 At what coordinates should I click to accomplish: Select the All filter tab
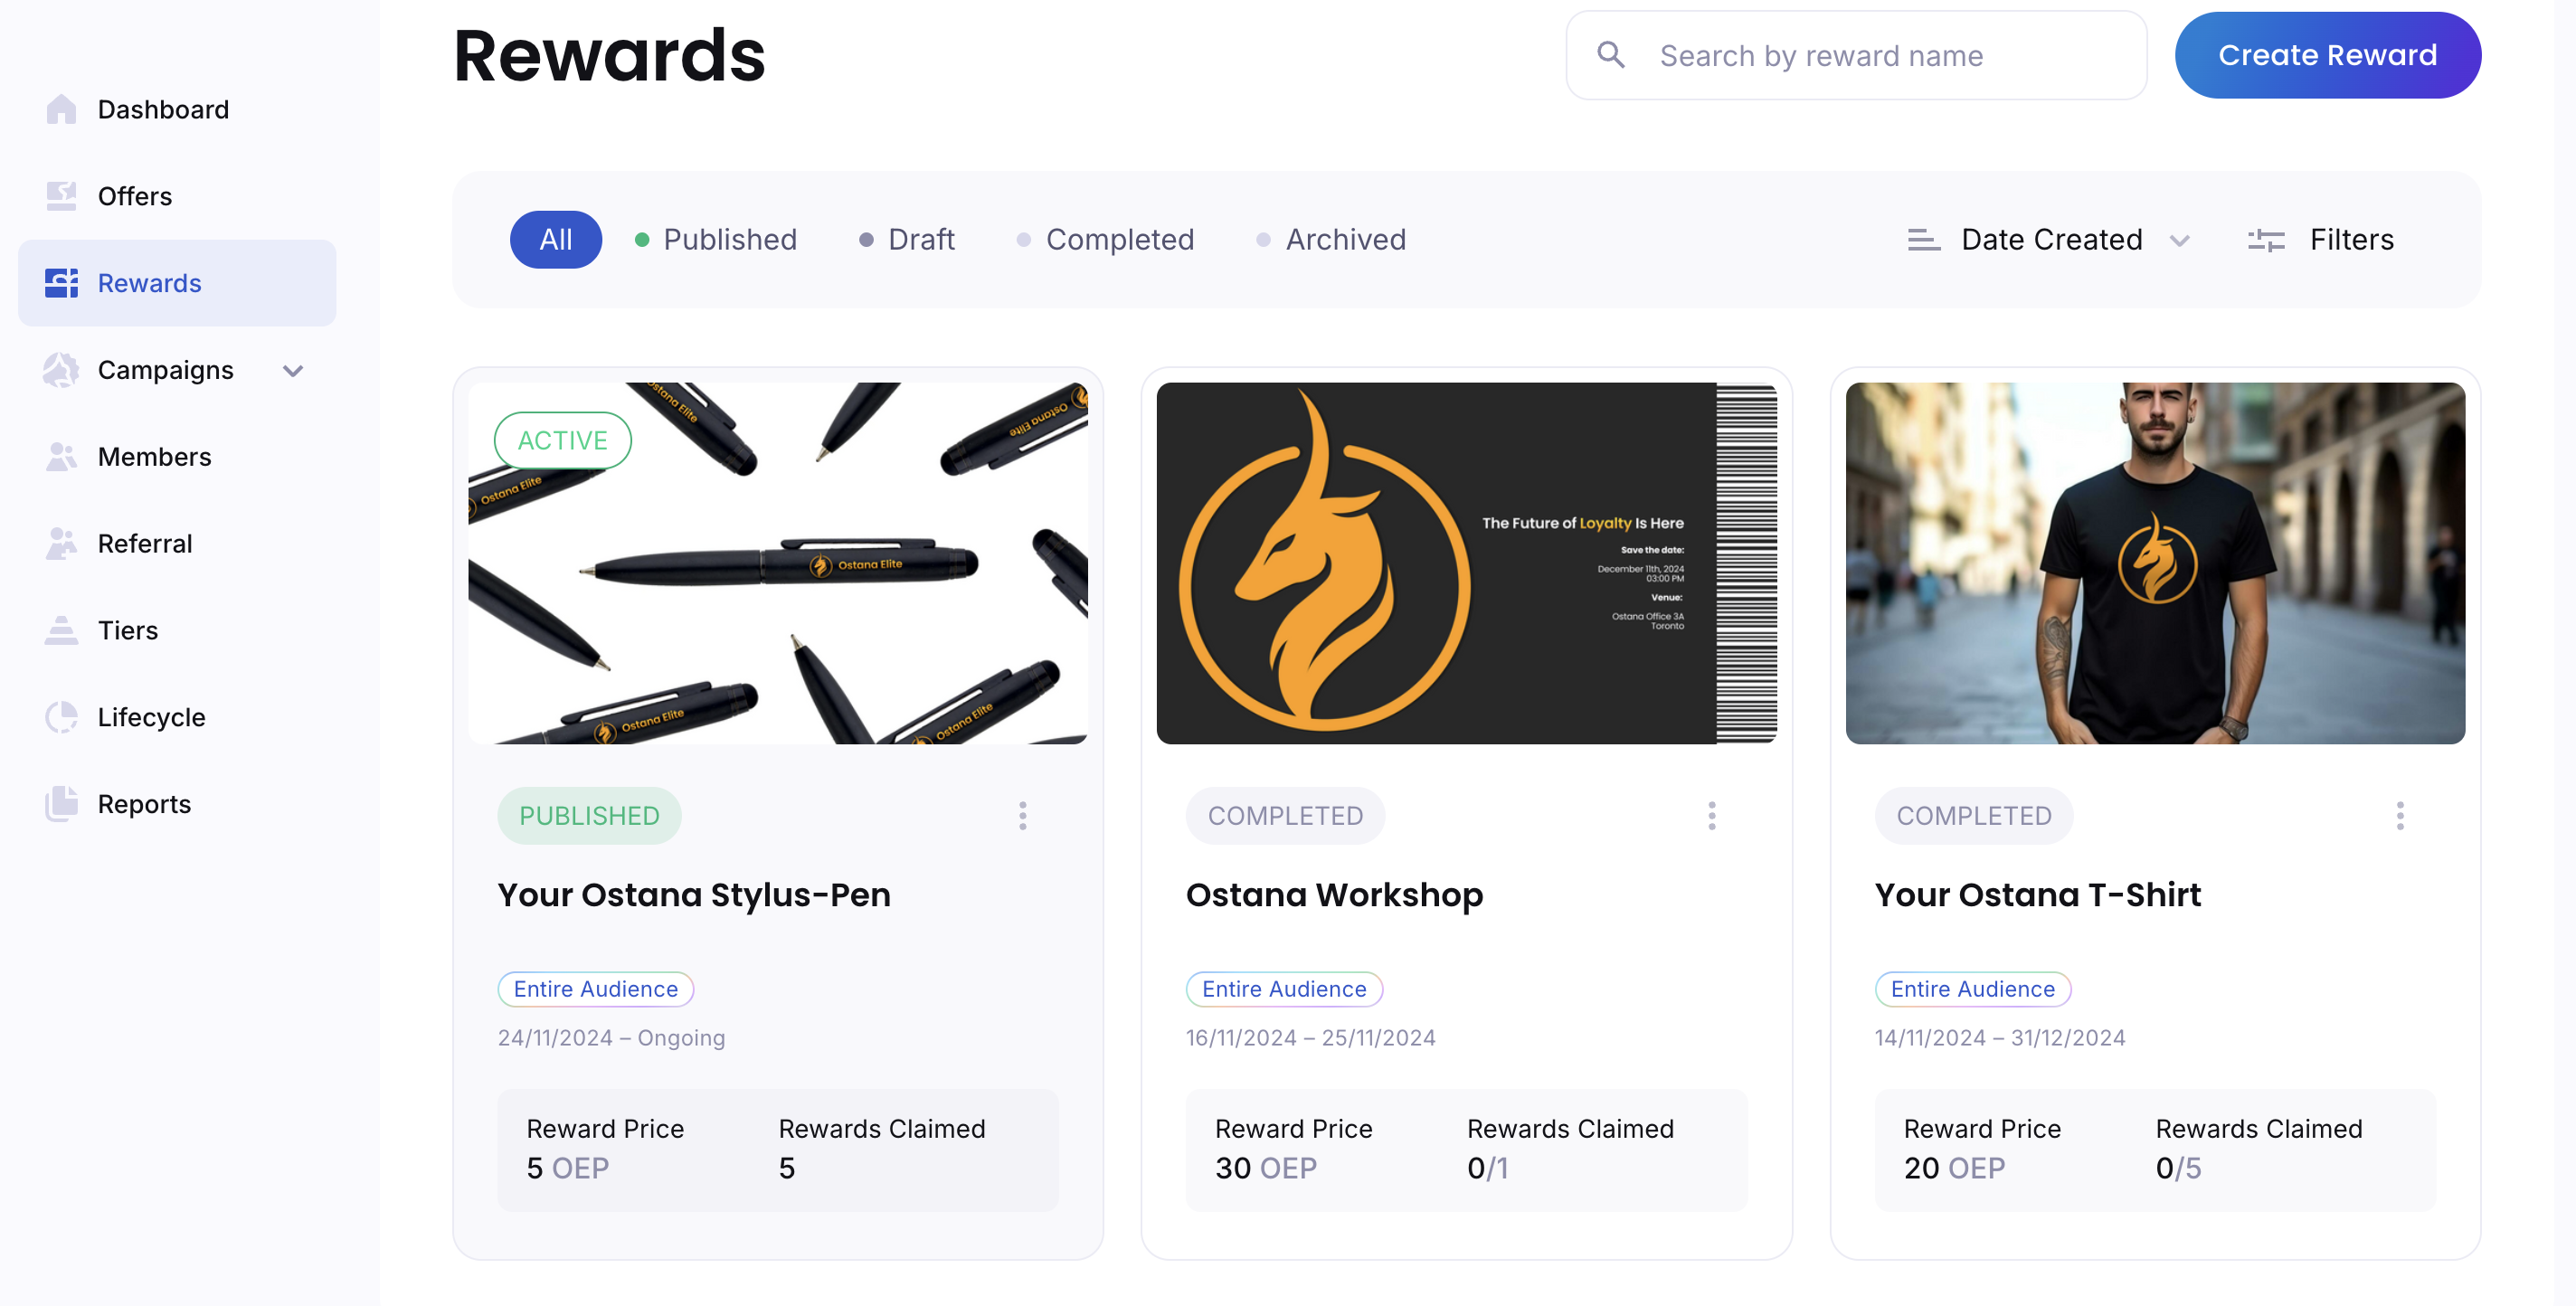(x=556, y=240)
